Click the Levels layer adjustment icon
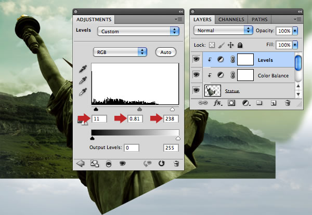Image resolution: width=312 pixels, height=215 pixels. [x=220, y=59]
